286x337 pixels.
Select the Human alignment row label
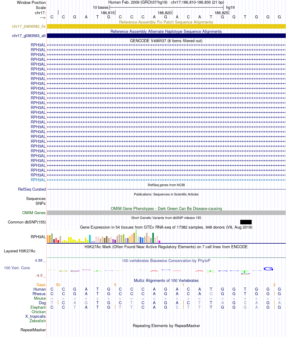pos(39,289)
